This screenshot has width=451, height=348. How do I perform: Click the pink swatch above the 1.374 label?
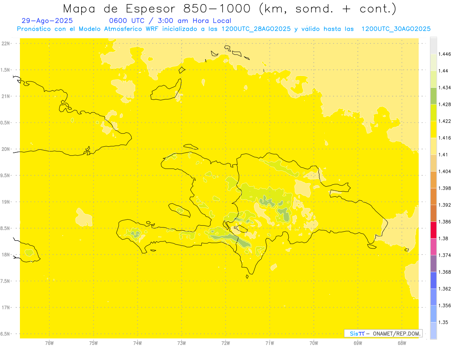(x=433, y=247)
